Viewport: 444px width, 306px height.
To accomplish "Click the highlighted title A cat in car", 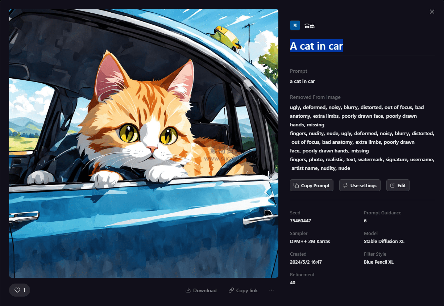I will pos(316,46).
